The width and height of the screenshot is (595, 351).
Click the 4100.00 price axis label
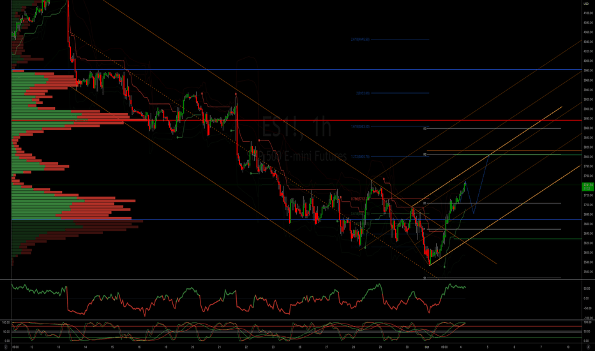pyautogui.click(x=588, y=13)
